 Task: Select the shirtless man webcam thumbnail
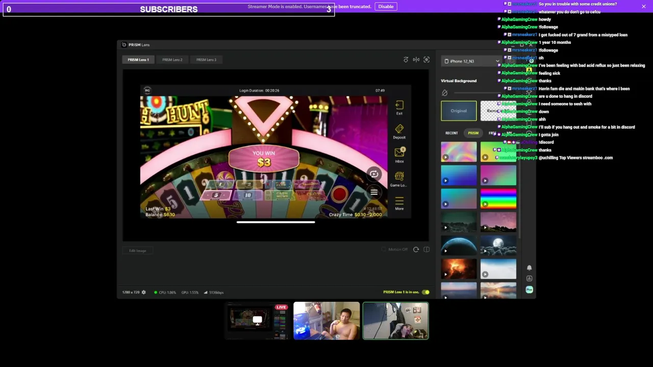click(326, 321)
